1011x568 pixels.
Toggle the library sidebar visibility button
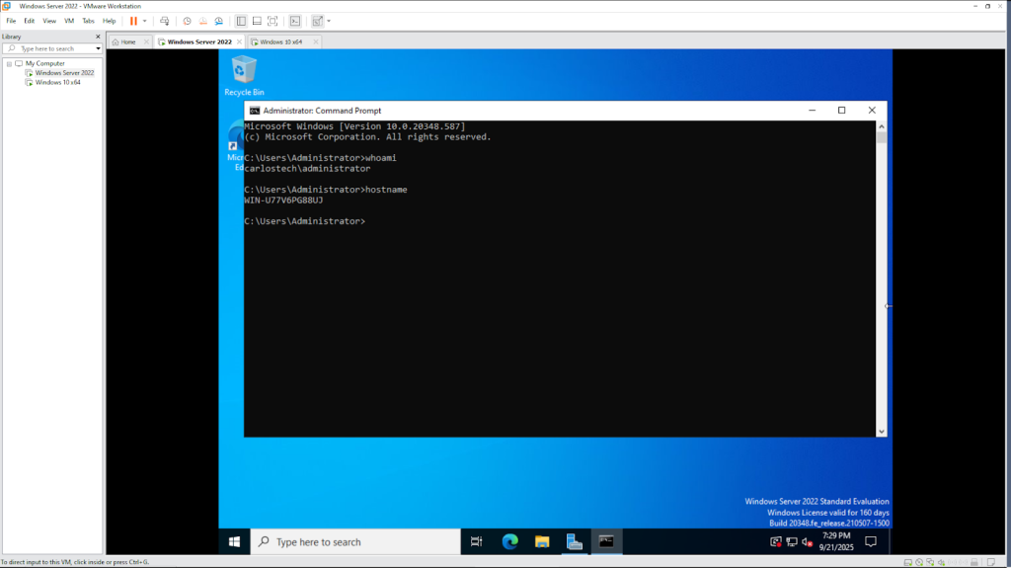click(241, 21)
